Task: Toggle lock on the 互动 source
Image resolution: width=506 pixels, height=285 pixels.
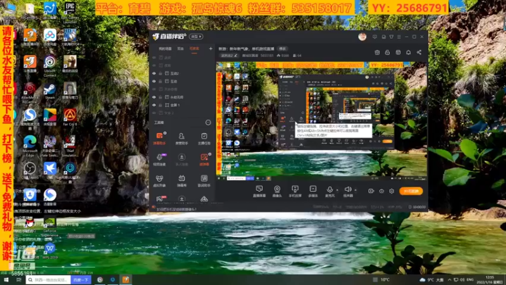Action: click(161, 81)
